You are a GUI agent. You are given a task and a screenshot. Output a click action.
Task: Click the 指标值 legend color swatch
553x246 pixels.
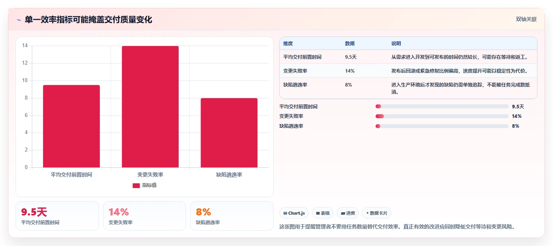136,185
